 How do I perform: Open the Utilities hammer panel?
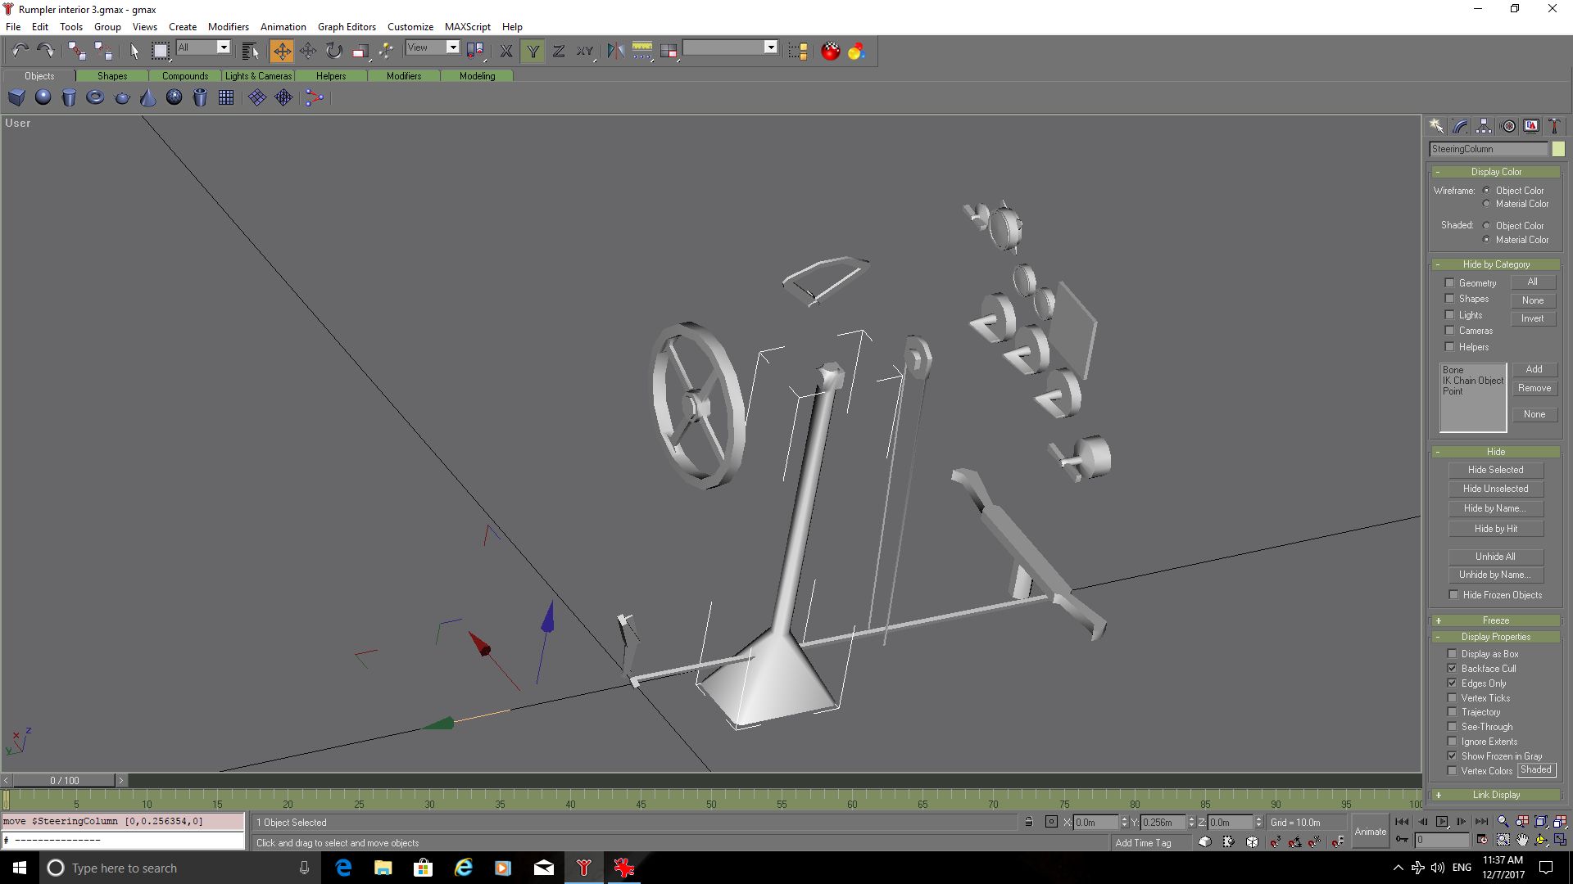(x=1554, y=126)
